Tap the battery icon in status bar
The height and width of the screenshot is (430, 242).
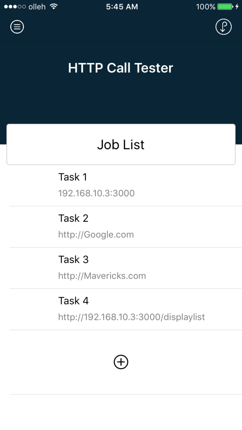[x=225, y=6]
